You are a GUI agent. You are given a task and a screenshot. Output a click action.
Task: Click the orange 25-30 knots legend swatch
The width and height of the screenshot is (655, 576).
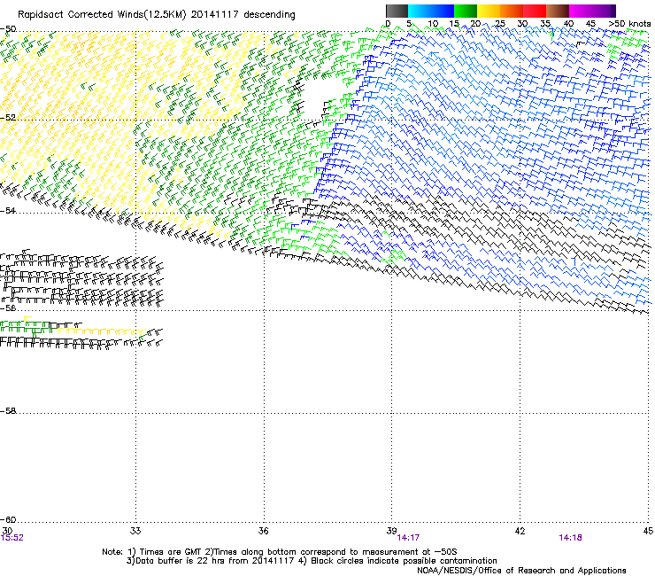coord(512,11)
